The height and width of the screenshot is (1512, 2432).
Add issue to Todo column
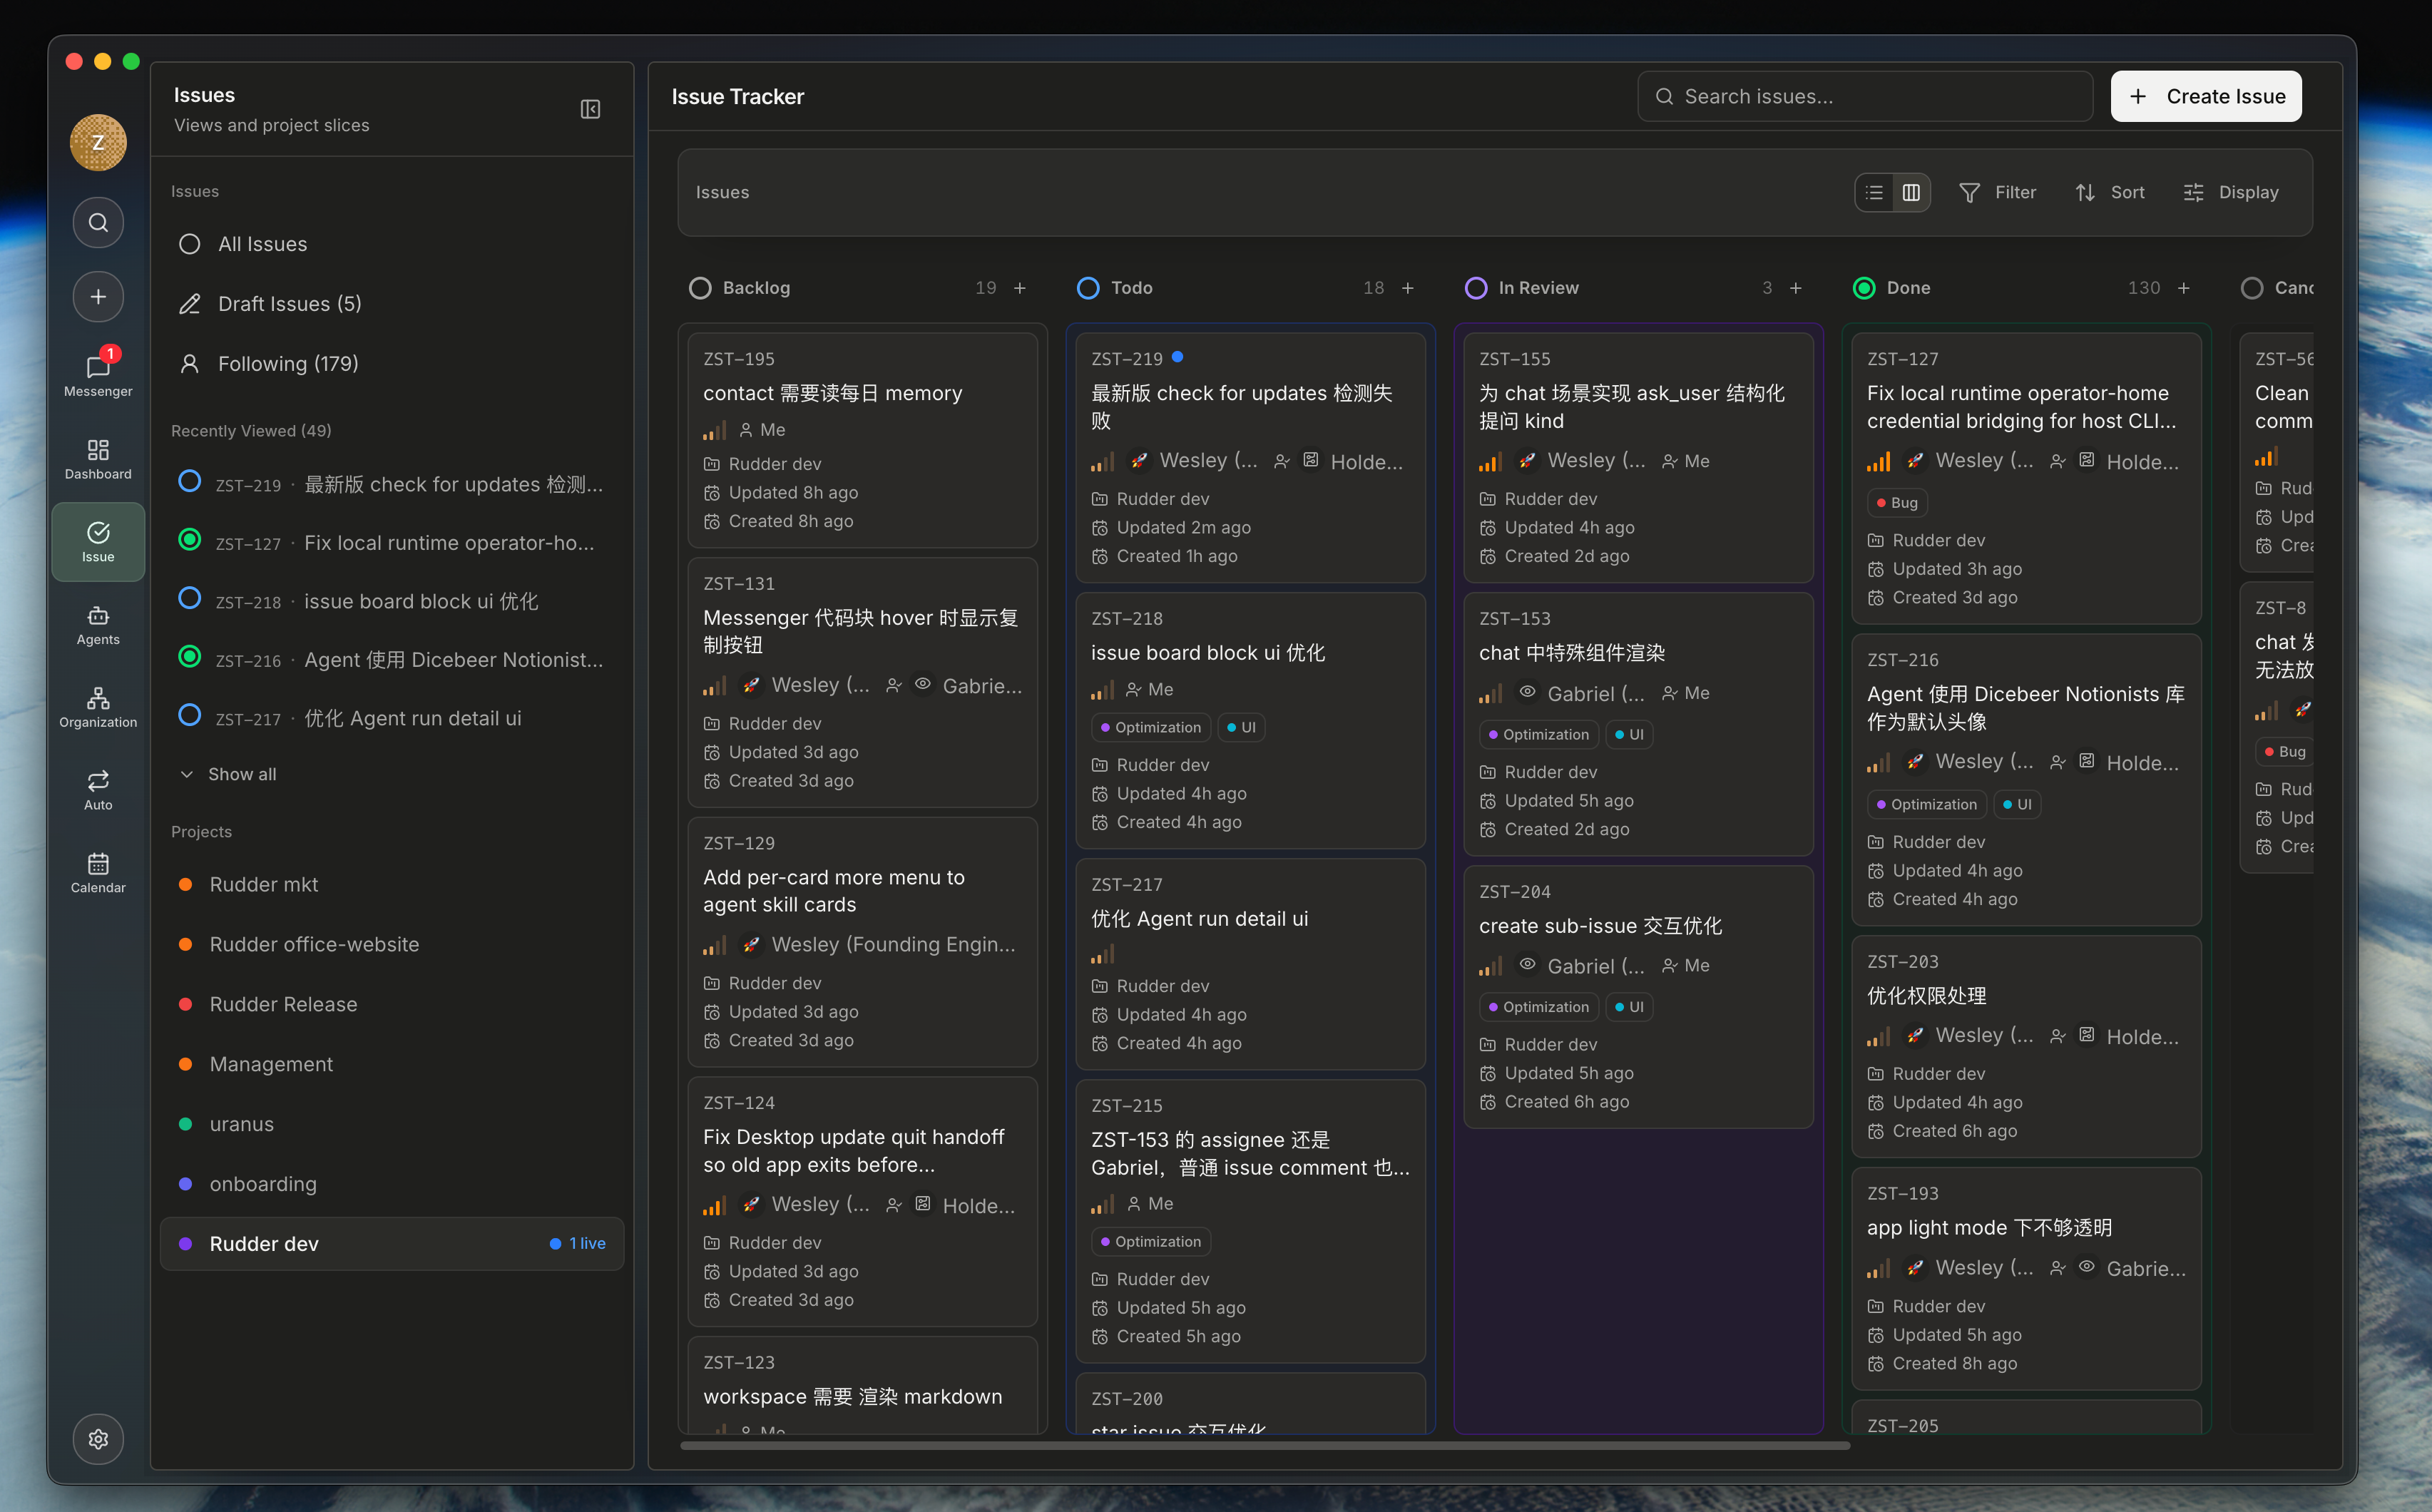(1408, 288)
